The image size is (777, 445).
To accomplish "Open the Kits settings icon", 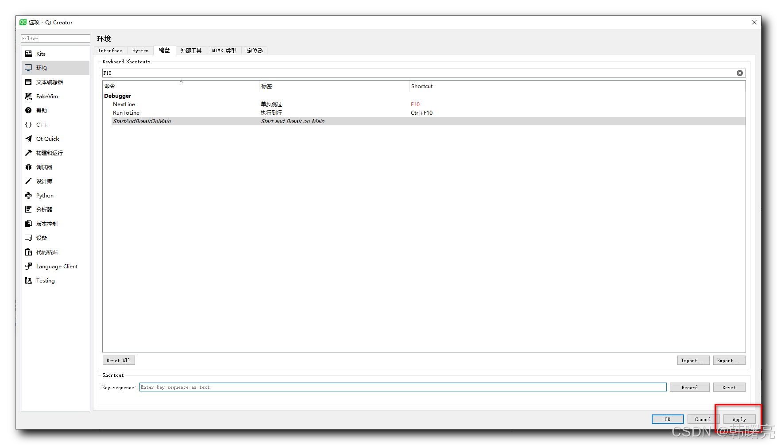I will [x=28, y=54].
